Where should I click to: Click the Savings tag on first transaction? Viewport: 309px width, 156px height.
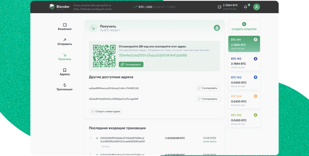click(105, 146)
